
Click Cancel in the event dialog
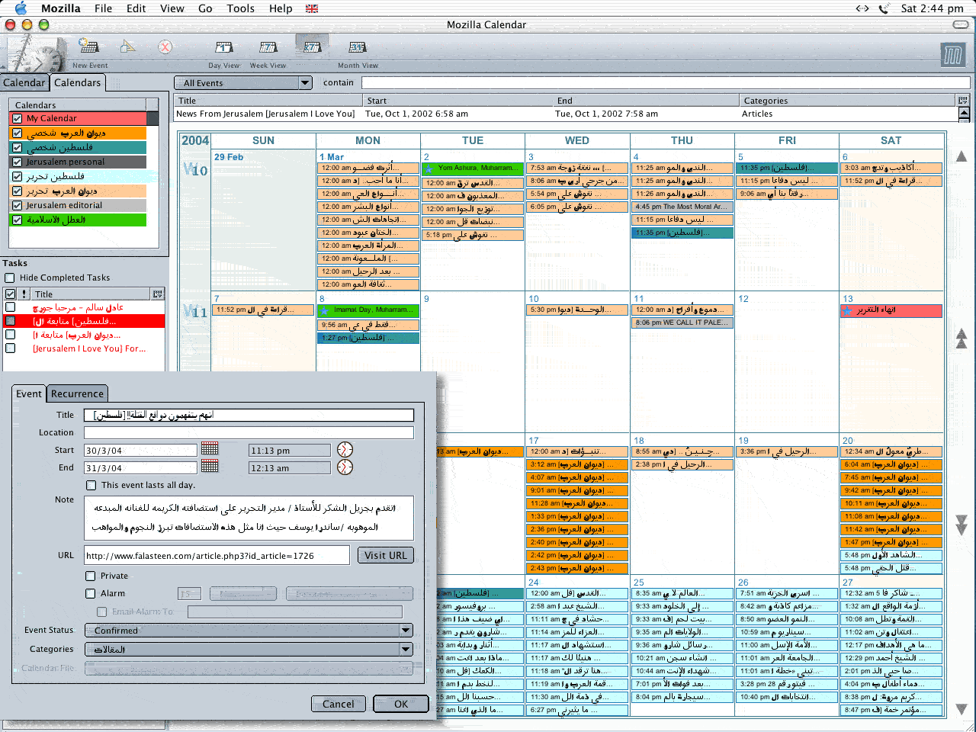[x=338, y=704]
